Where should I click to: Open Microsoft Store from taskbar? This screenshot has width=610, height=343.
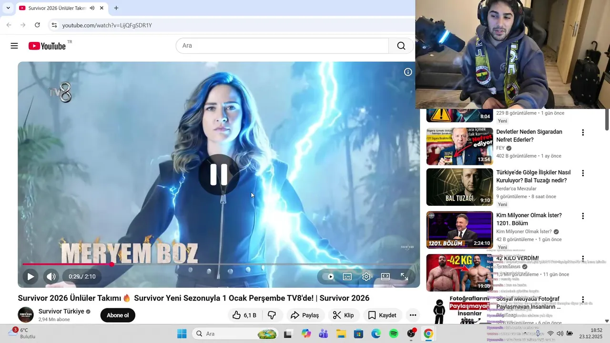pos(358,333)
